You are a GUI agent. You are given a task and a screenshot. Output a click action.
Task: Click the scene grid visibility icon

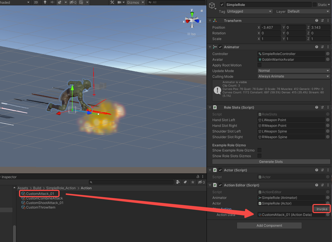[x=81, y=2]
